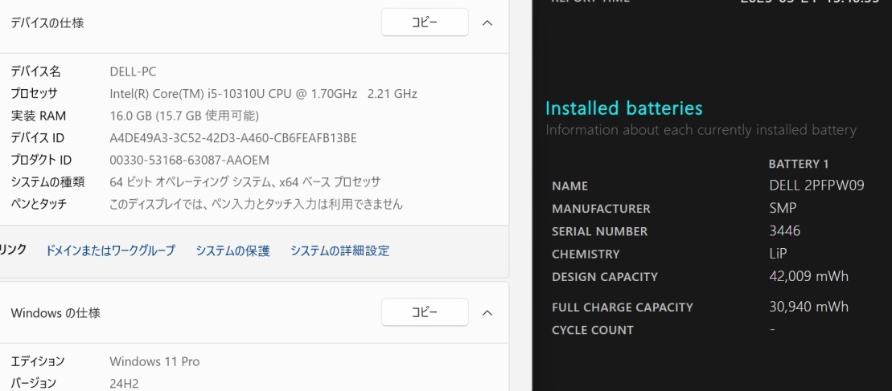Select system type value 64 ビット オペレーティング システム

(x=190, y=182)
